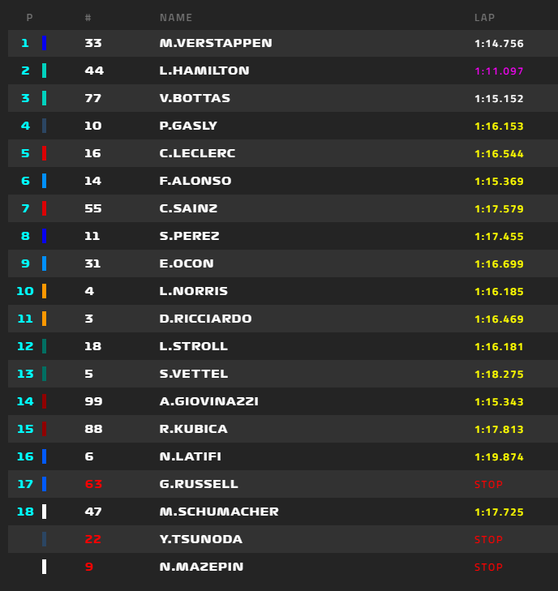Click Leclerc's red team color bar
The image size is (558, 591).
point(44,153)
